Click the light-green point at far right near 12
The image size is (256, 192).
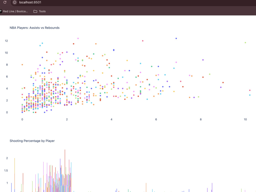(x=245, y=42)
